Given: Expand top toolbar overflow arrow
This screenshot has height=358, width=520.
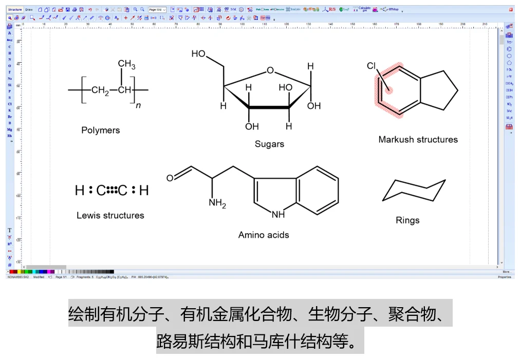Looking at the screenshot, I should pyautogui.click(x=402, y=12).
